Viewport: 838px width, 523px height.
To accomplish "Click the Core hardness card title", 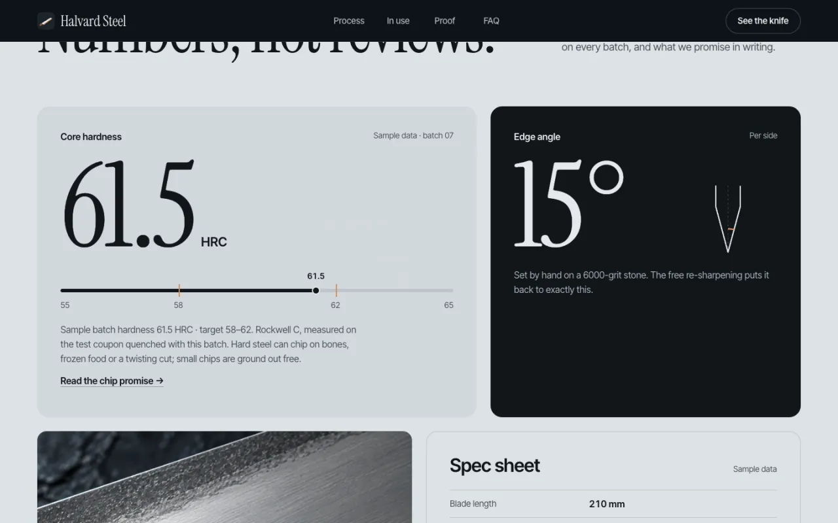I will pyautogui.click(x=91, y=137).
